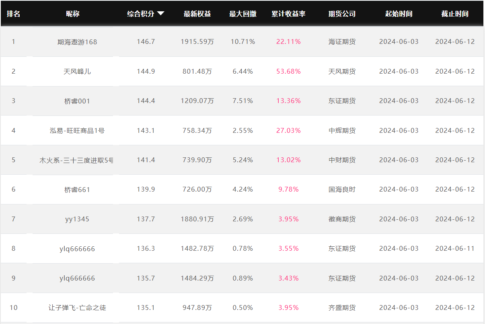Select score 136.3

click(x=146, y=248)
